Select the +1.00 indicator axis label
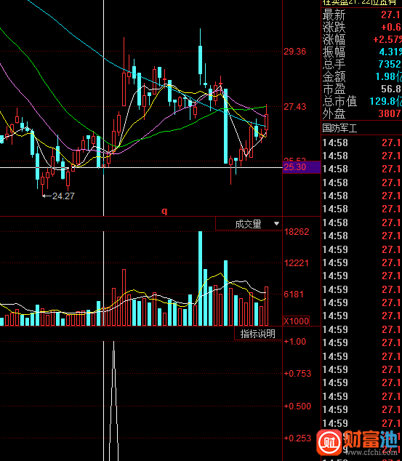The height and width of the screenshot is (461, 402). (x=294, y=342)
